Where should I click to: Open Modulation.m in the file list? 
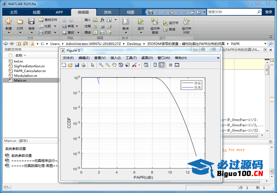[x=26, y=76]
